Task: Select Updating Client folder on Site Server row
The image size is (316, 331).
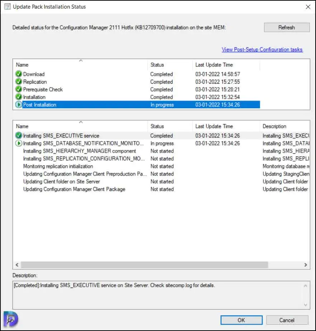Action: tap(162, 182)
